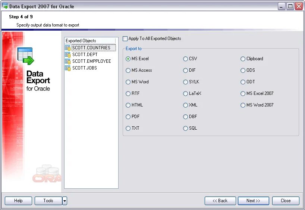Click the Close button at bottom

pyautogui.click(x=286, y=201)
